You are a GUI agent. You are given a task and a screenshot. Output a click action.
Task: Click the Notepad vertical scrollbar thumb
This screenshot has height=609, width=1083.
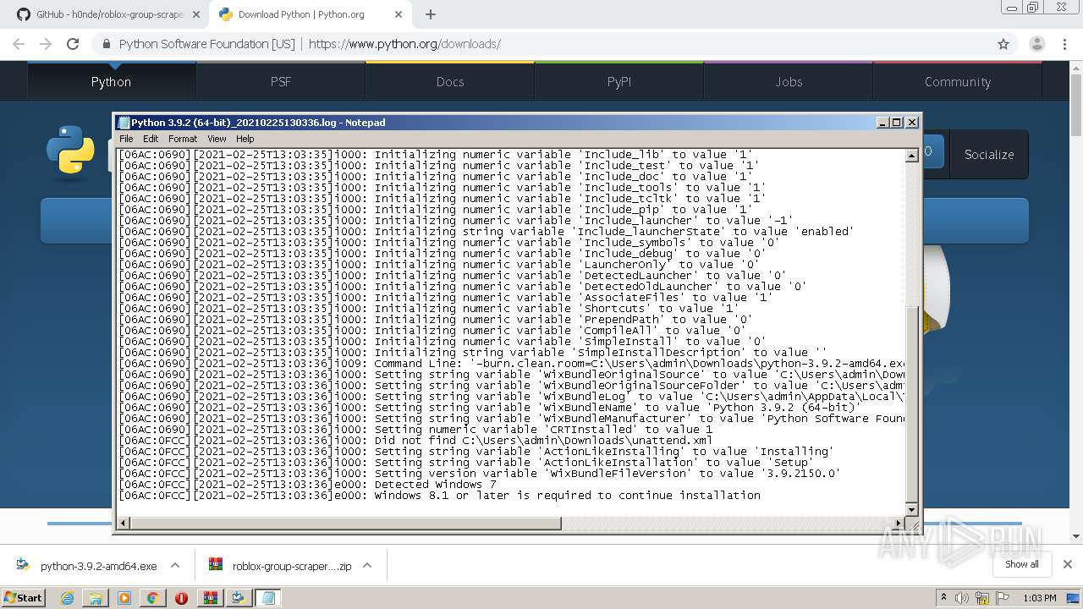tap(912, 403)
